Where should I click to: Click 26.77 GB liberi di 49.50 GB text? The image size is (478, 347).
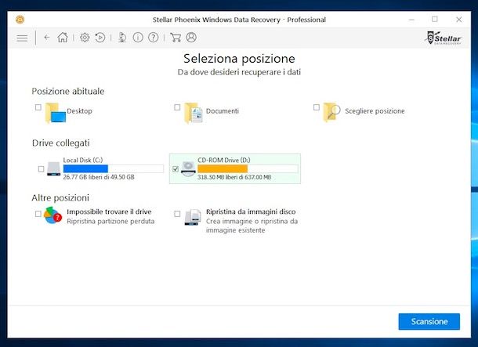coord(99,177)
